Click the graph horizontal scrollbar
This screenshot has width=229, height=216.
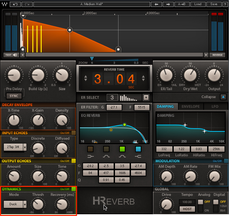[x=114, y=55]
